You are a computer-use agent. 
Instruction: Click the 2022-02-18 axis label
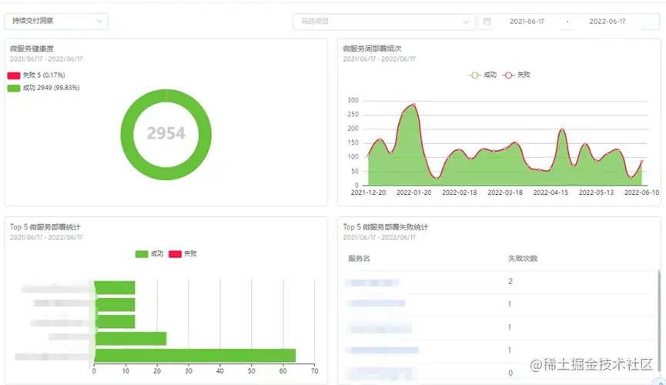459,192
